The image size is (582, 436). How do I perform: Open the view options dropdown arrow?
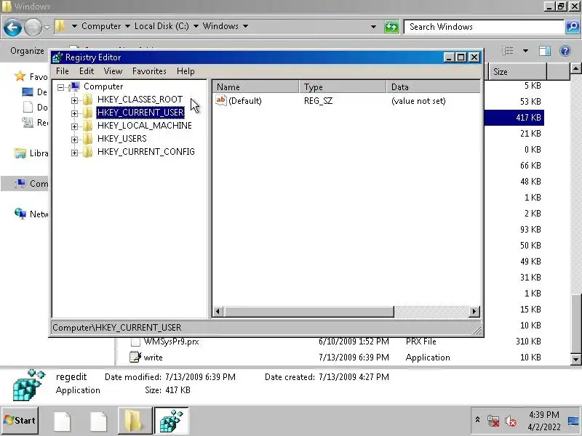coord(525,51)
